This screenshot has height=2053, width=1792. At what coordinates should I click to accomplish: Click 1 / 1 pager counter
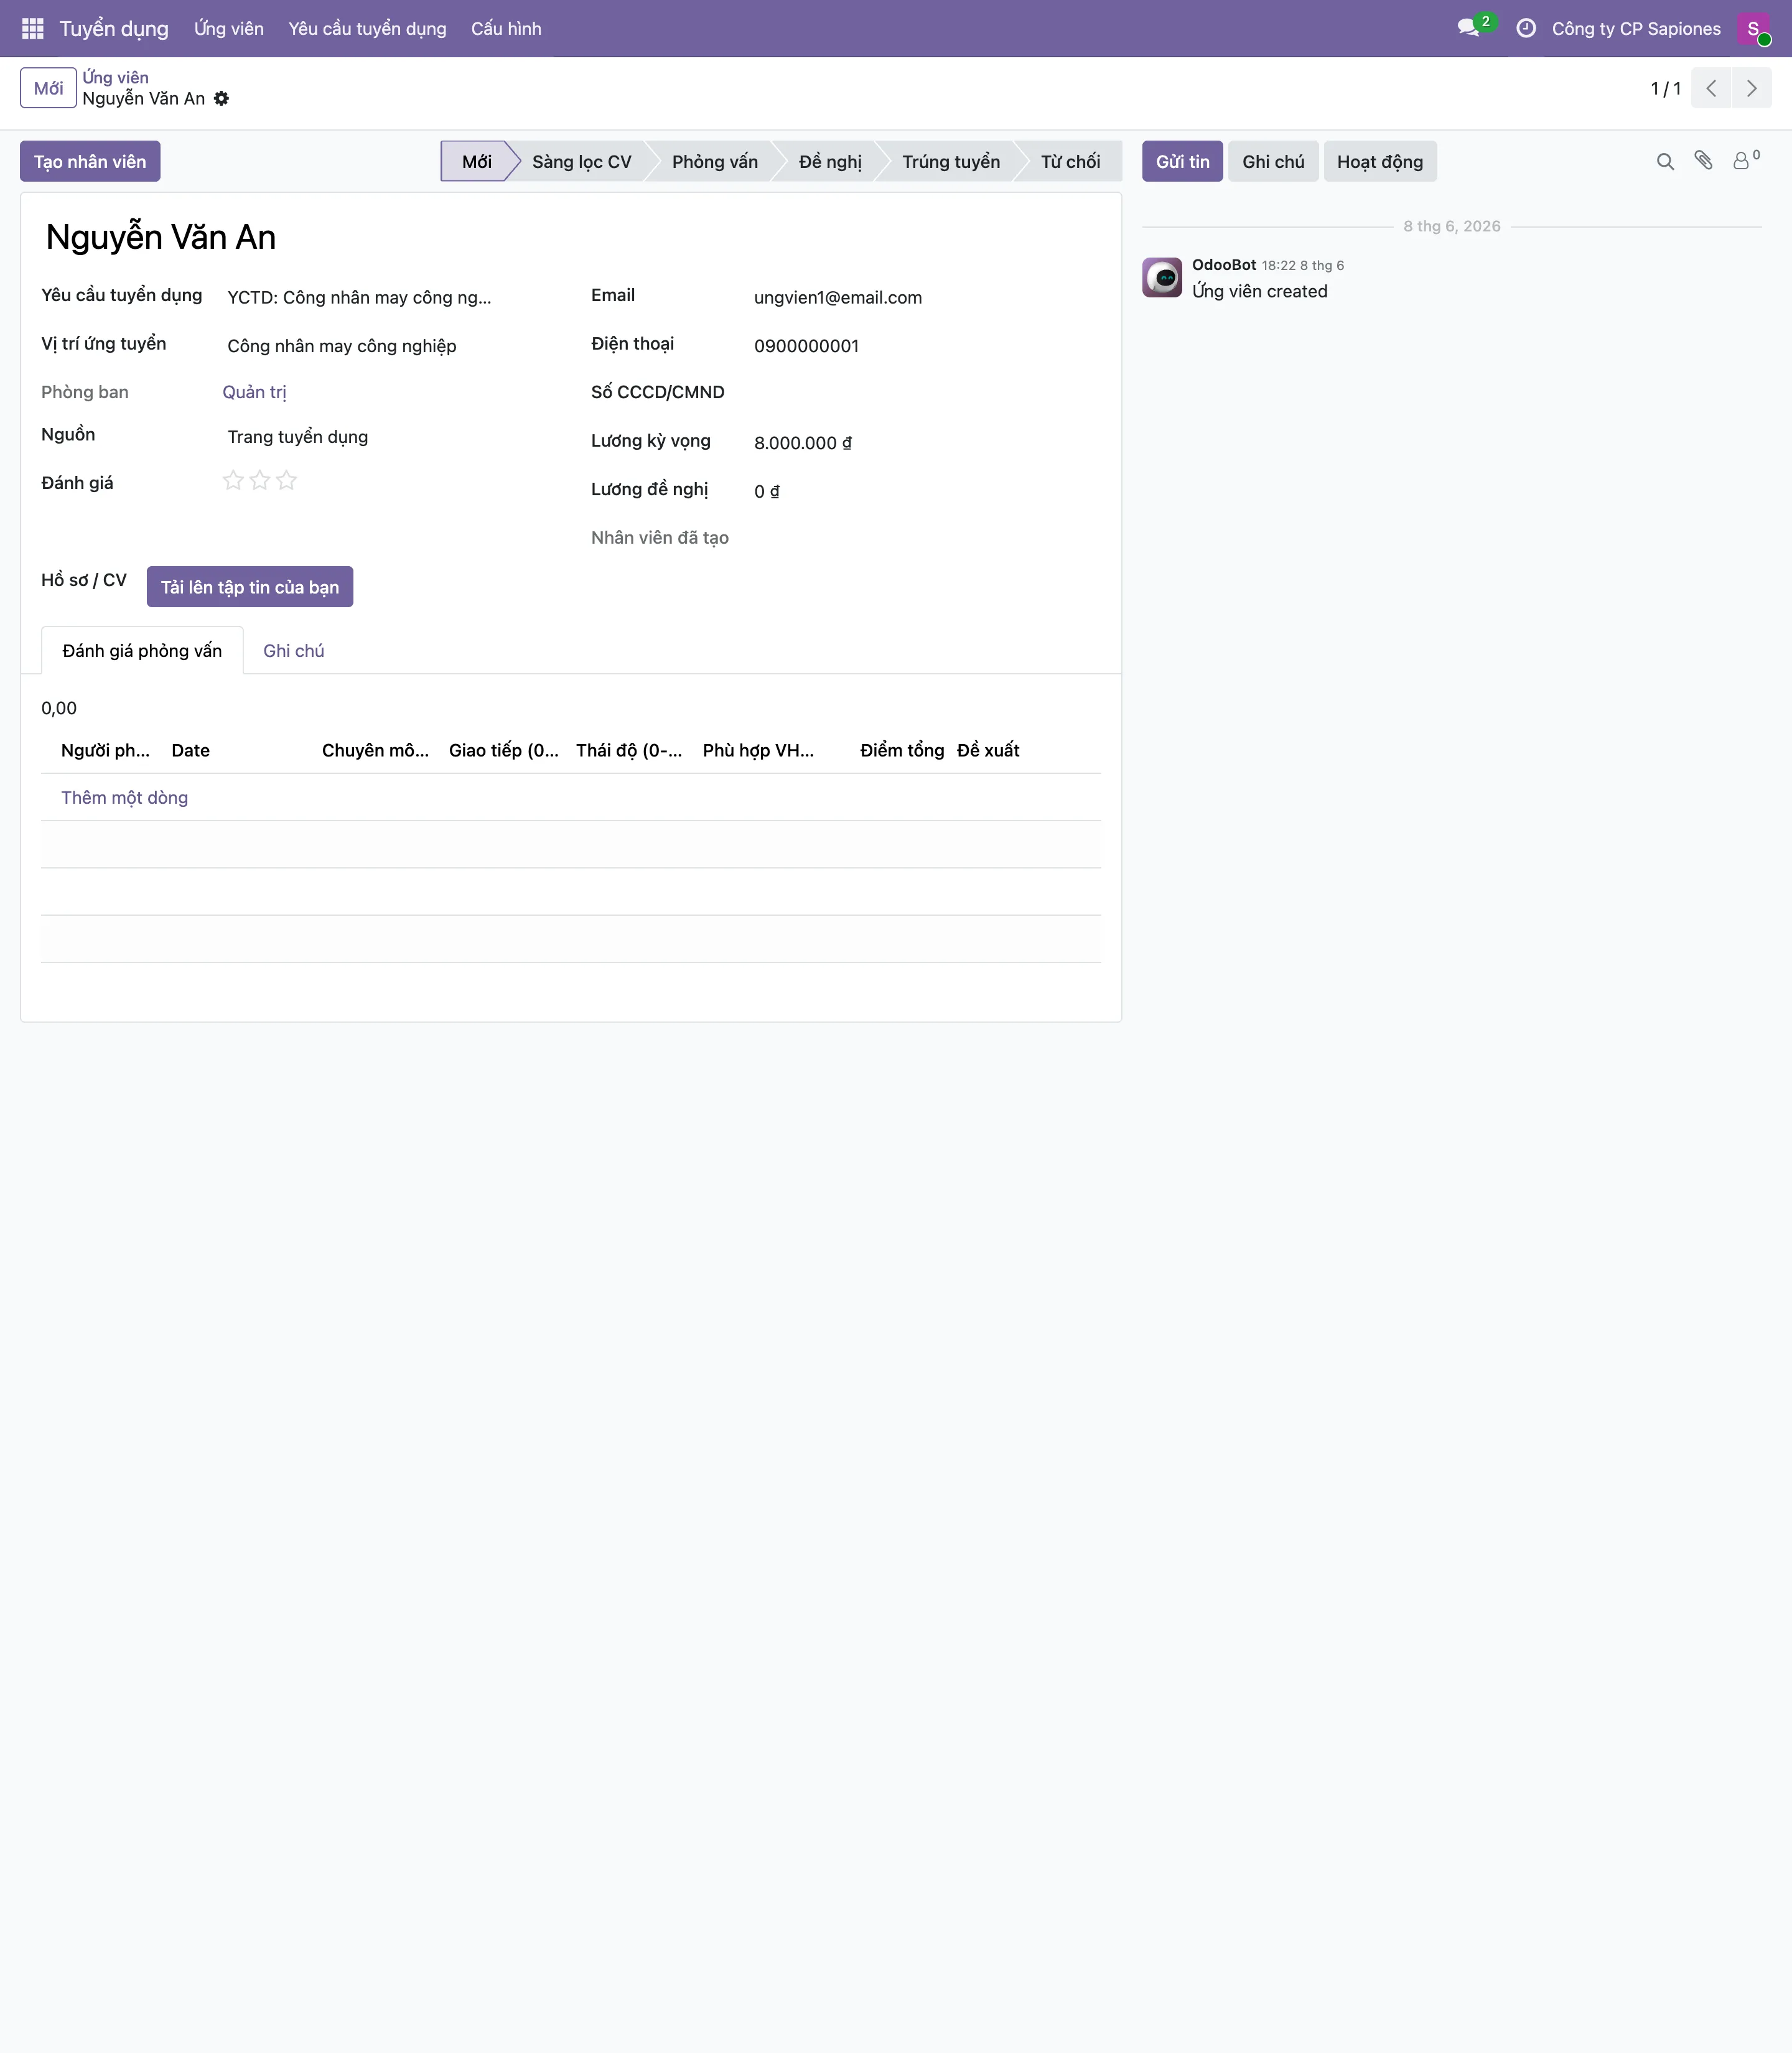pos(1665,89)
